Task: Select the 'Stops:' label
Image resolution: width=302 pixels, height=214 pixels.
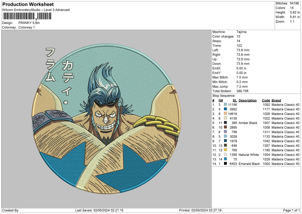Action: pos(217,41)
